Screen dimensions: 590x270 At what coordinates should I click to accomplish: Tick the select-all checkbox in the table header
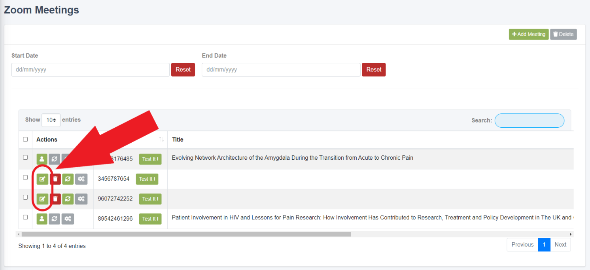point(25,139)
